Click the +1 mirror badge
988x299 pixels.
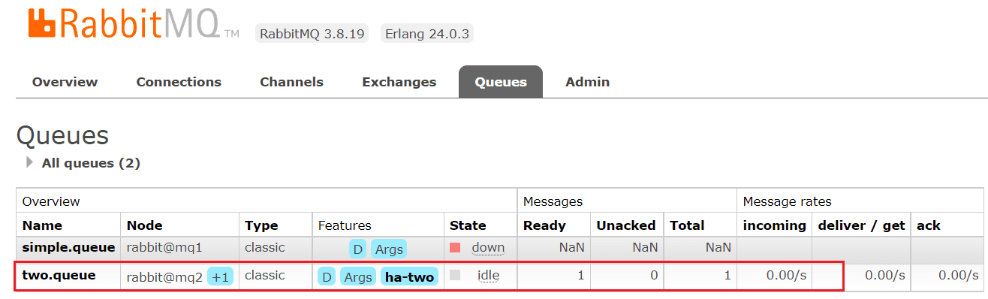[x=221, y=276]
